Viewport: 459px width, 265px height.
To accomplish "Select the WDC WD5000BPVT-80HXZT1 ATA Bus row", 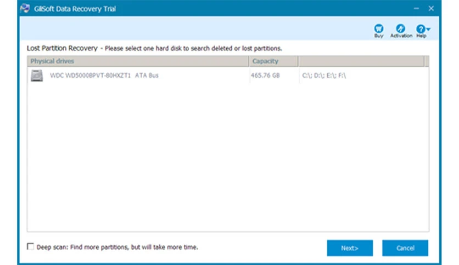I will point(228,76).
